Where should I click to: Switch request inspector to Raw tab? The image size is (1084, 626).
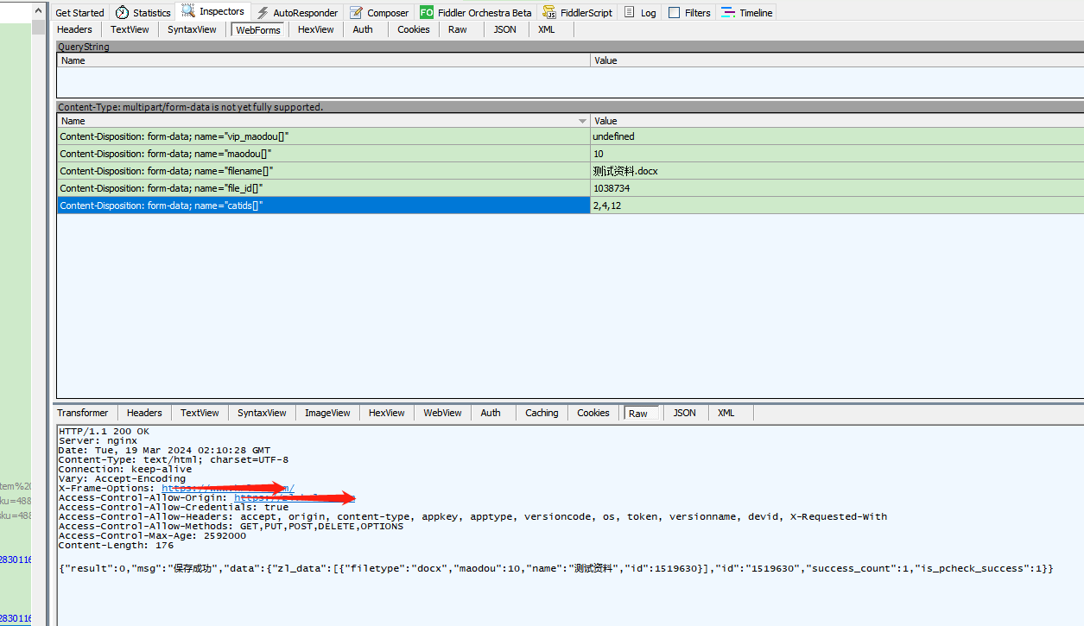458,29
